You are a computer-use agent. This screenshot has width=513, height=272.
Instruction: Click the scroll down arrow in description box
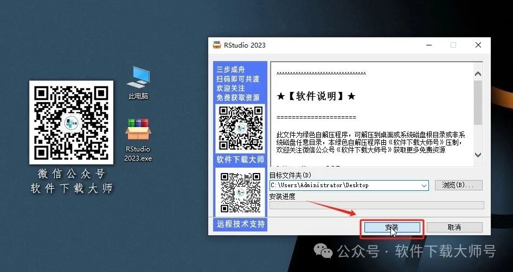pos(478,155)
